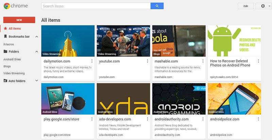Click the red NEW button

point(19,20)
